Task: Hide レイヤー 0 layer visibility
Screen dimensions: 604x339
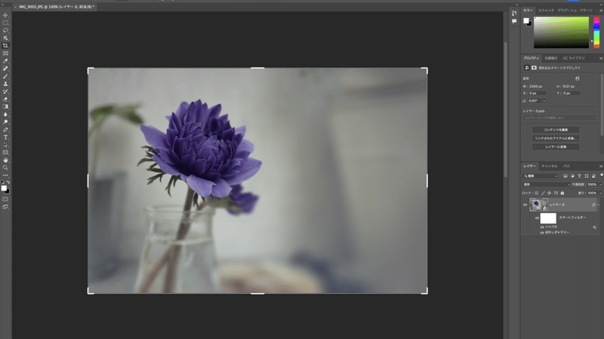Action: pyautogui.click(x=525, y=205)
